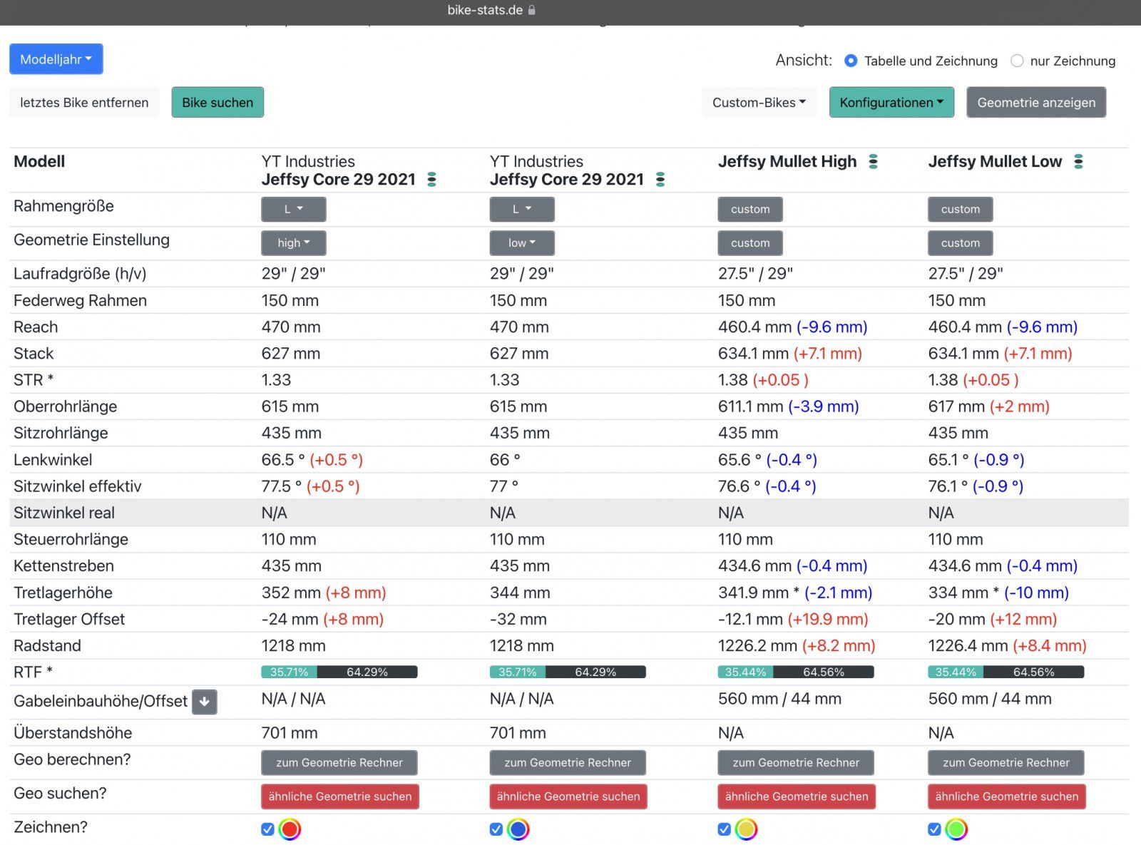Uncheck Zeichnen checkbox for Jeffsy Mullet Low
The height and width of the screenshot is (845, 1141).
pyautogui.click(x=934, y=829)
